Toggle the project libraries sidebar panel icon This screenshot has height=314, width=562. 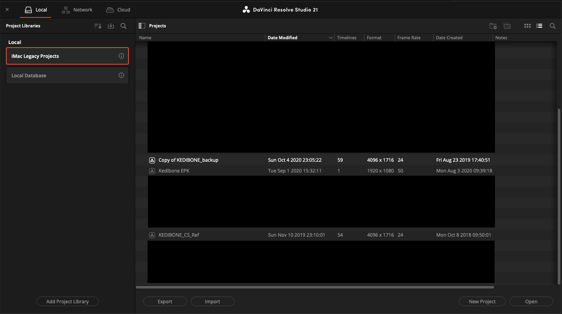142,26
